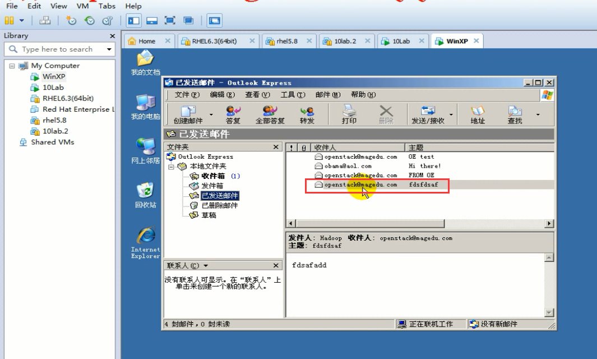Collapse the 本地文件夹 tree node
The width and height of the screenshot is (597, 359).
point(171,167)
